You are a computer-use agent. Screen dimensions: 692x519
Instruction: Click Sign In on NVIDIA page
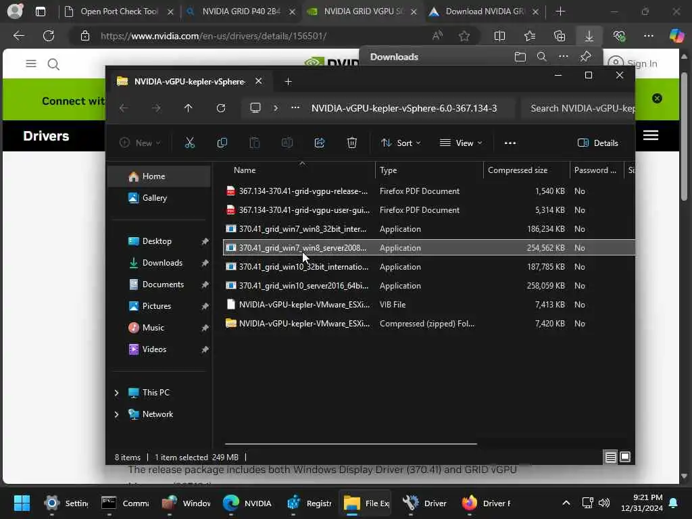[633, 64]
